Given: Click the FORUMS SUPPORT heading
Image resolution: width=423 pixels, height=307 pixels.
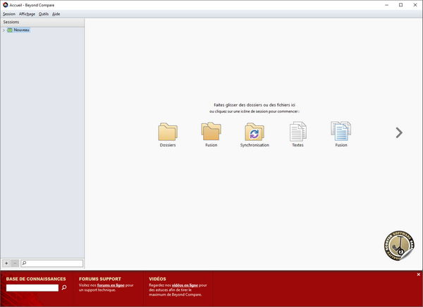Looking at the screenshot, I should coord(100,279).
